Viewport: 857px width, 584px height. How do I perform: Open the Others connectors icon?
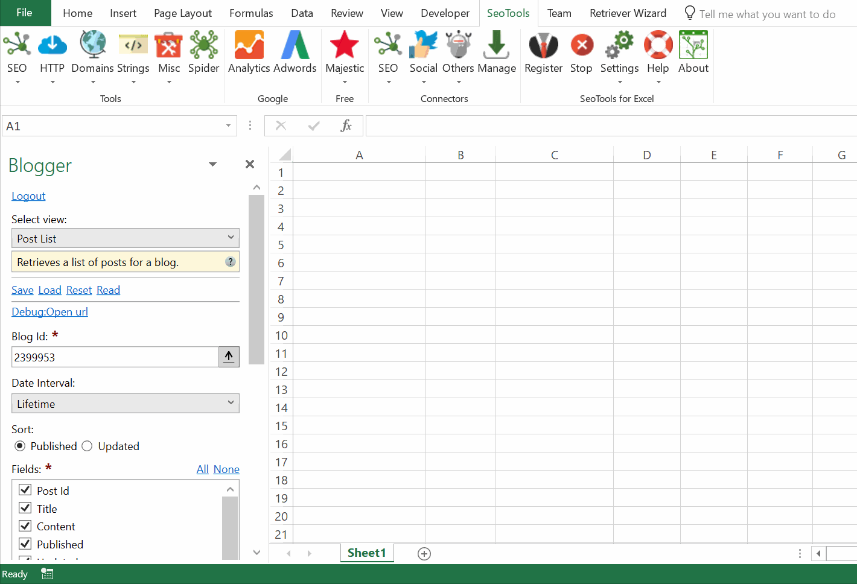(459, 45)
